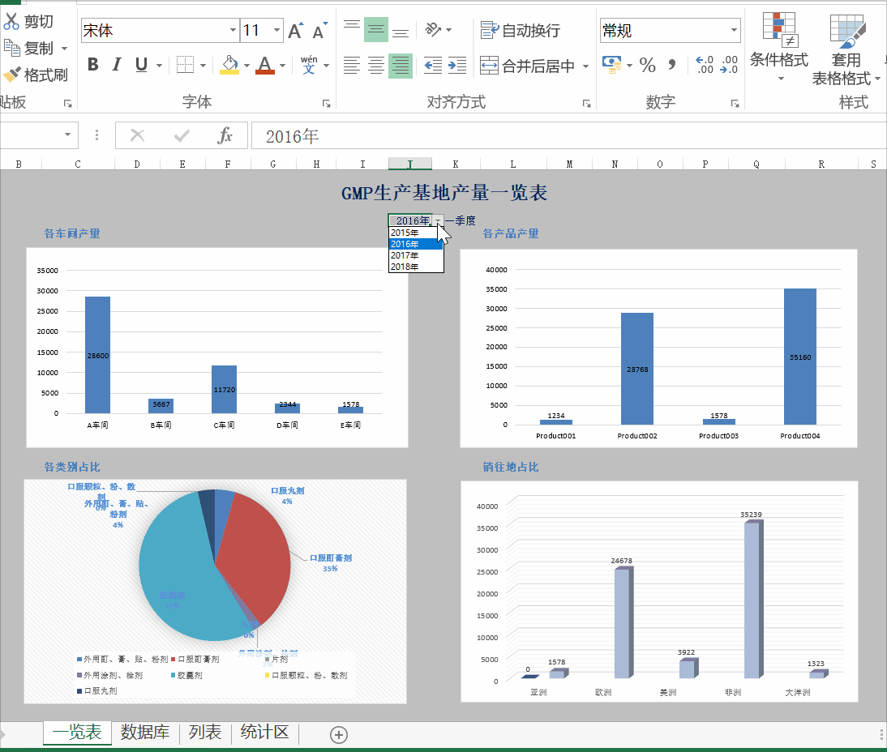Screen dimensions: 887x752
Task: Click the percent style icon
Action: [x=647, y=65]
